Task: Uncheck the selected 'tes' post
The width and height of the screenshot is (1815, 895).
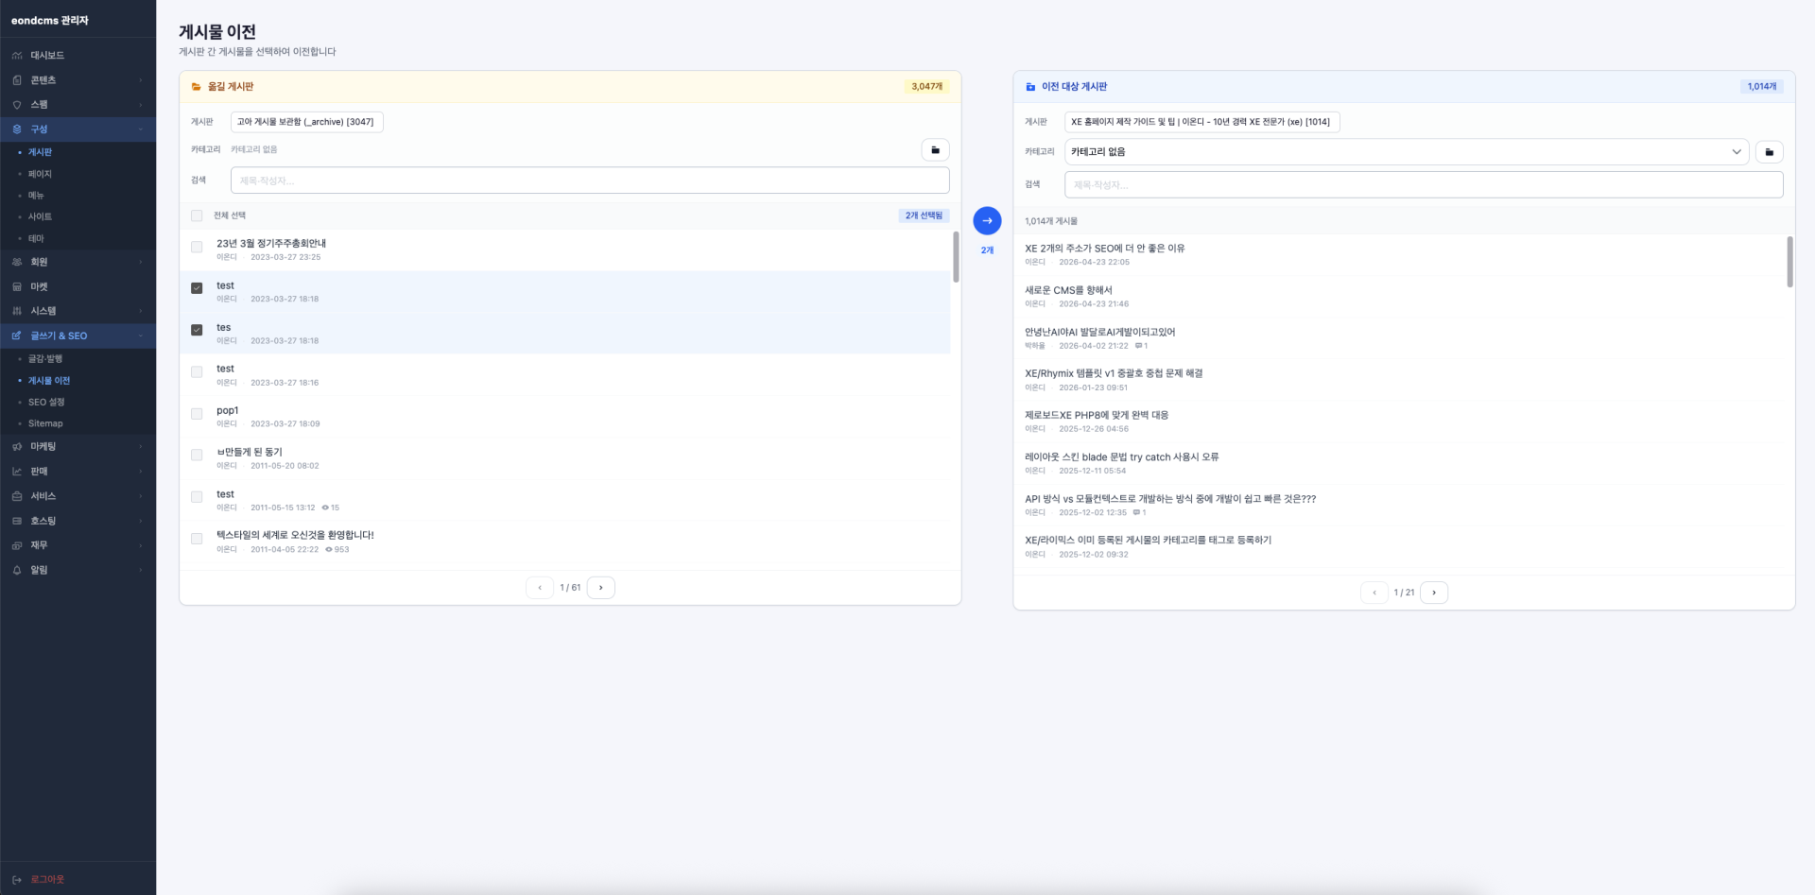Action: point(197,330)
